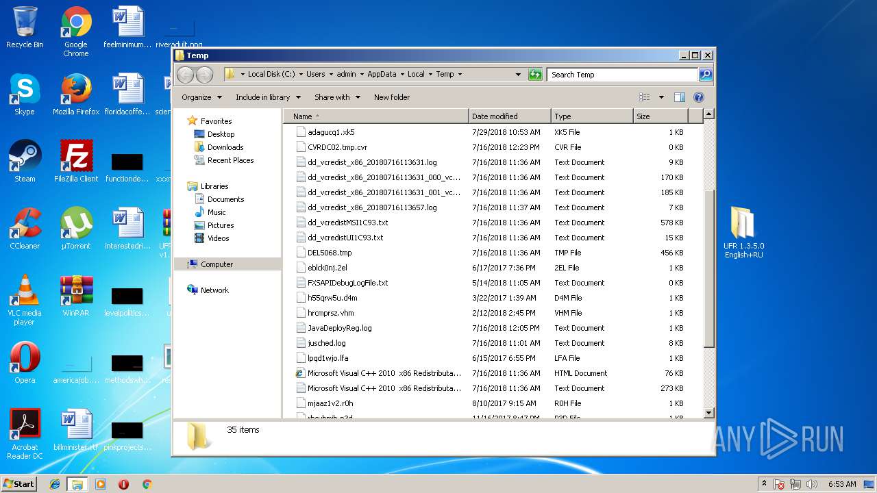Click the Explorer Back navigation button

pos(186,75)
